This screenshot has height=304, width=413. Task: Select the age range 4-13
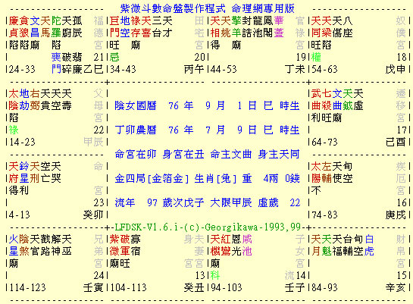coord(20,215)
